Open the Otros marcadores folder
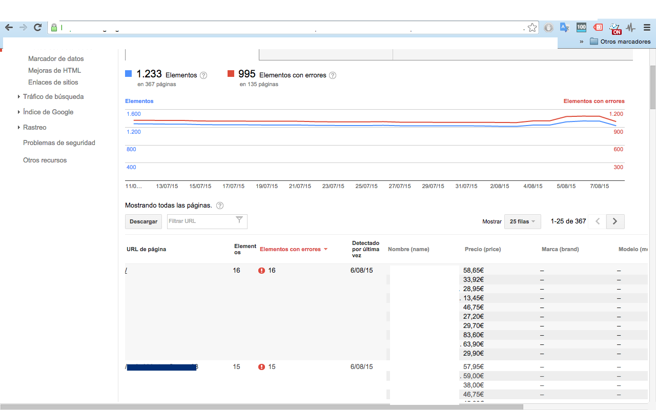The image size is (656, 410). pyautogui.click(x=620, y=42)
